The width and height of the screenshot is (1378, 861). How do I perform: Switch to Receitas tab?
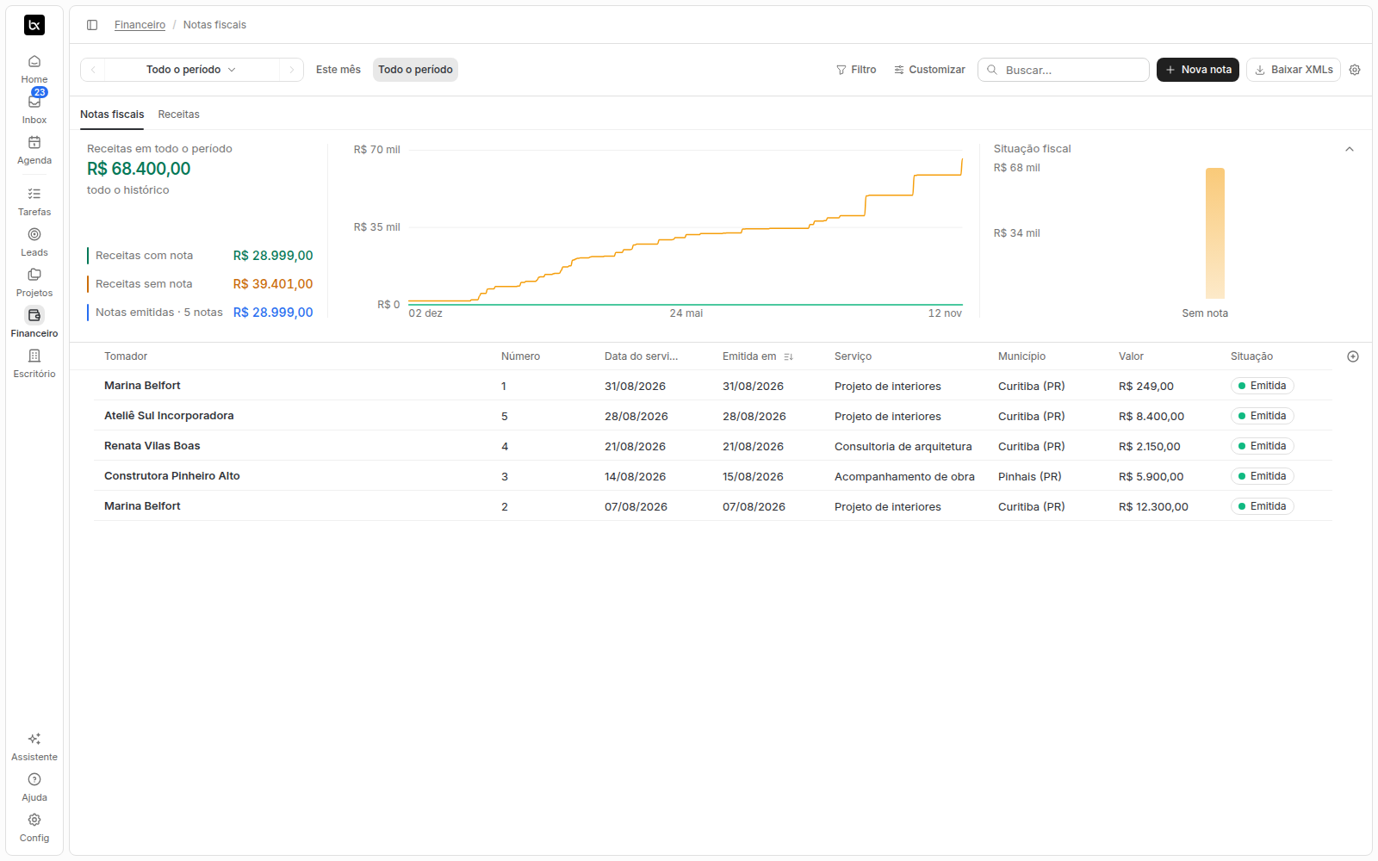click(x=178, y=115)
